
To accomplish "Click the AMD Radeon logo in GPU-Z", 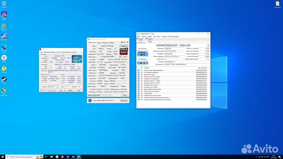I will click(x=124, y=51).
